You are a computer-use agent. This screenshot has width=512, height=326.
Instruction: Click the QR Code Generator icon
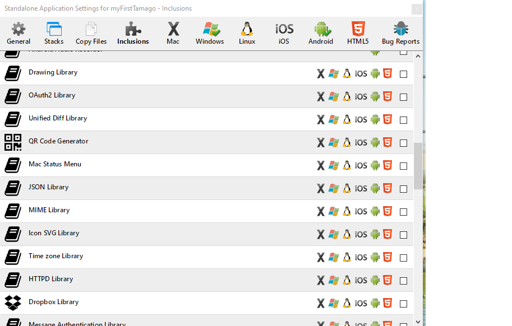pos(13,142)
